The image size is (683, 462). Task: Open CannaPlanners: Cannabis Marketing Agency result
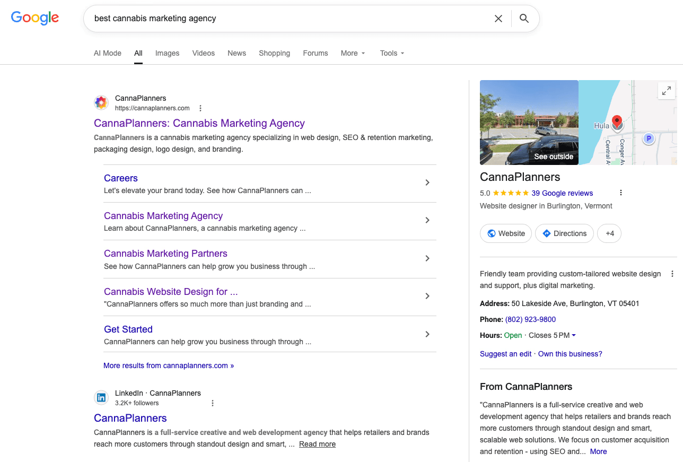(199, 123)
